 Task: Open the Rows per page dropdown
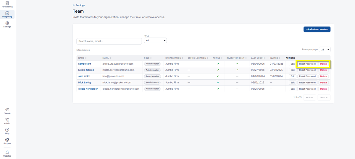[325, 50]
